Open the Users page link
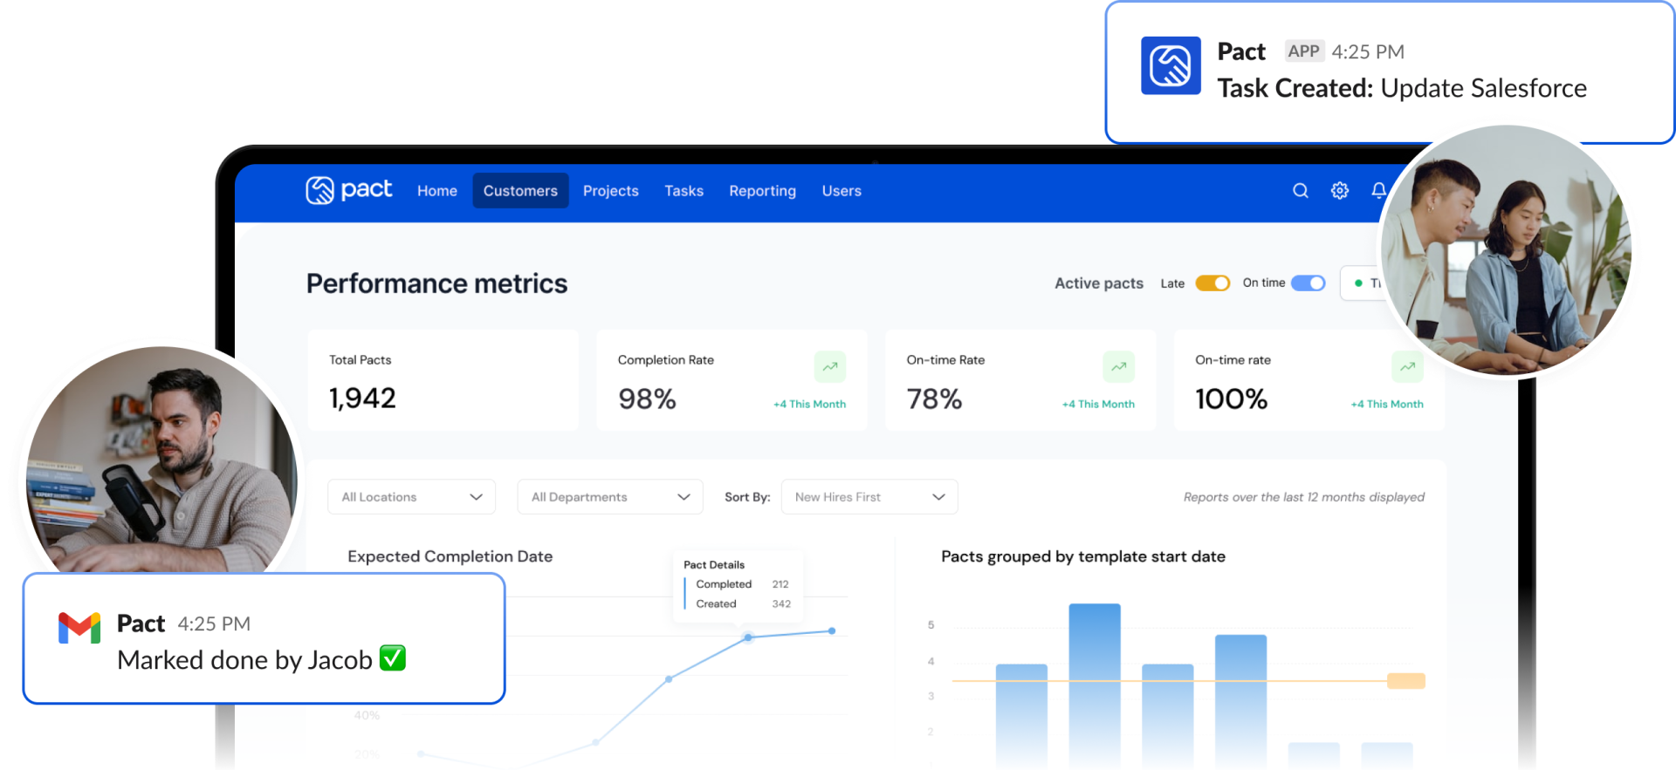This screenshot has width=1676, height=770. point(841,191)
